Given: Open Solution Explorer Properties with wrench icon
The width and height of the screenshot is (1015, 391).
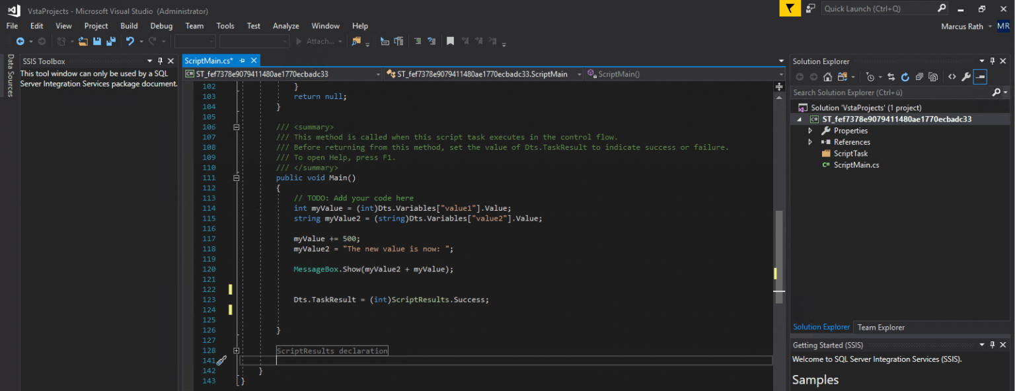Looking at the screenshot, I should click(x=967, y=77).
